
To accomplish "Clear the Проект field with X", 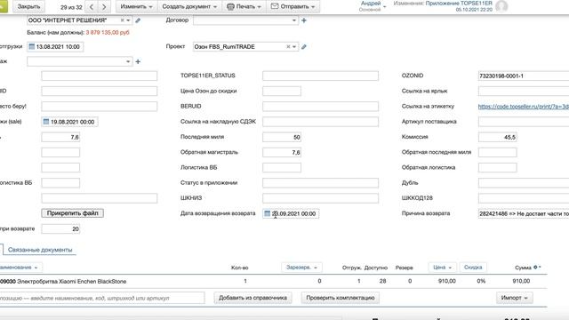I will coord(288,46).
